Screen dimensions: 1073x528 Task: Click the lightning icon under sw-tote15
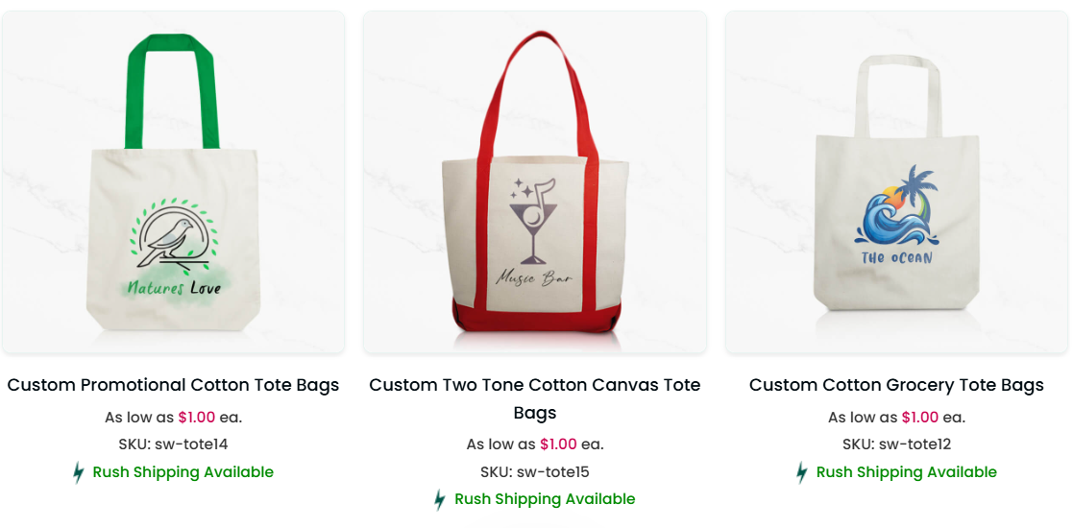point(440,499)
